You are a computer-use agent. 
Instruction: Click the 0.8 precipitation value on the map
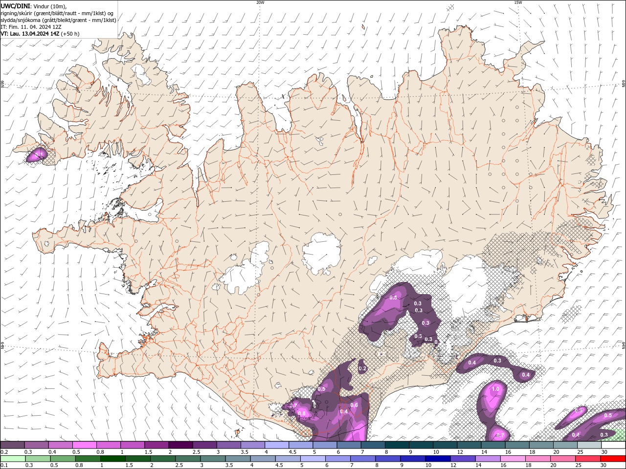coord(302,413)
